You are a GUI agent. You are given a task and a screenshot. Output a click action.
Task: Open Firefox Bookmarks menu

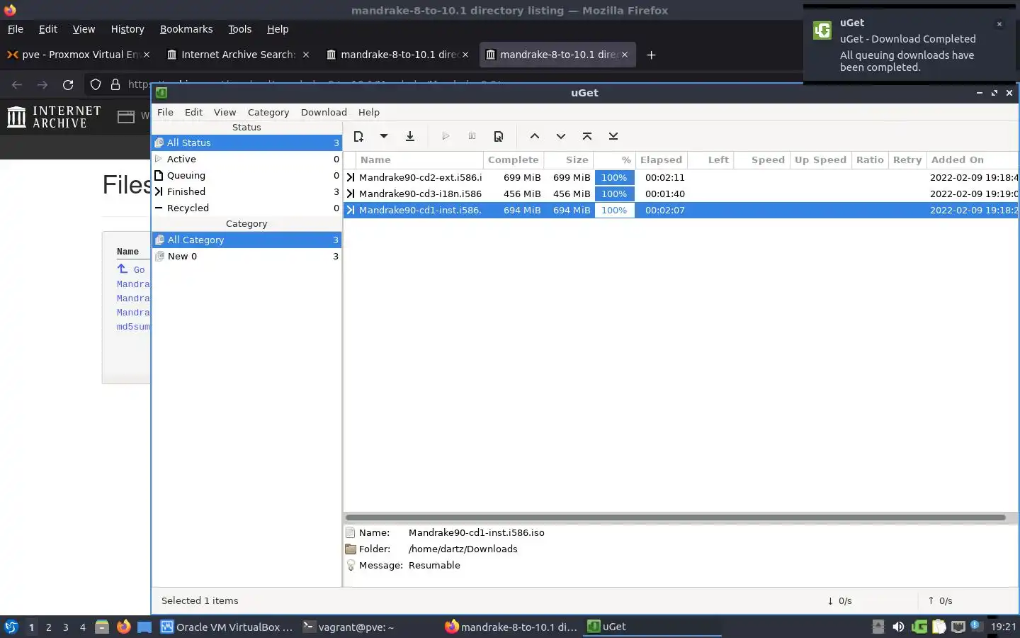pyautogui.click(x=186, y=29)
